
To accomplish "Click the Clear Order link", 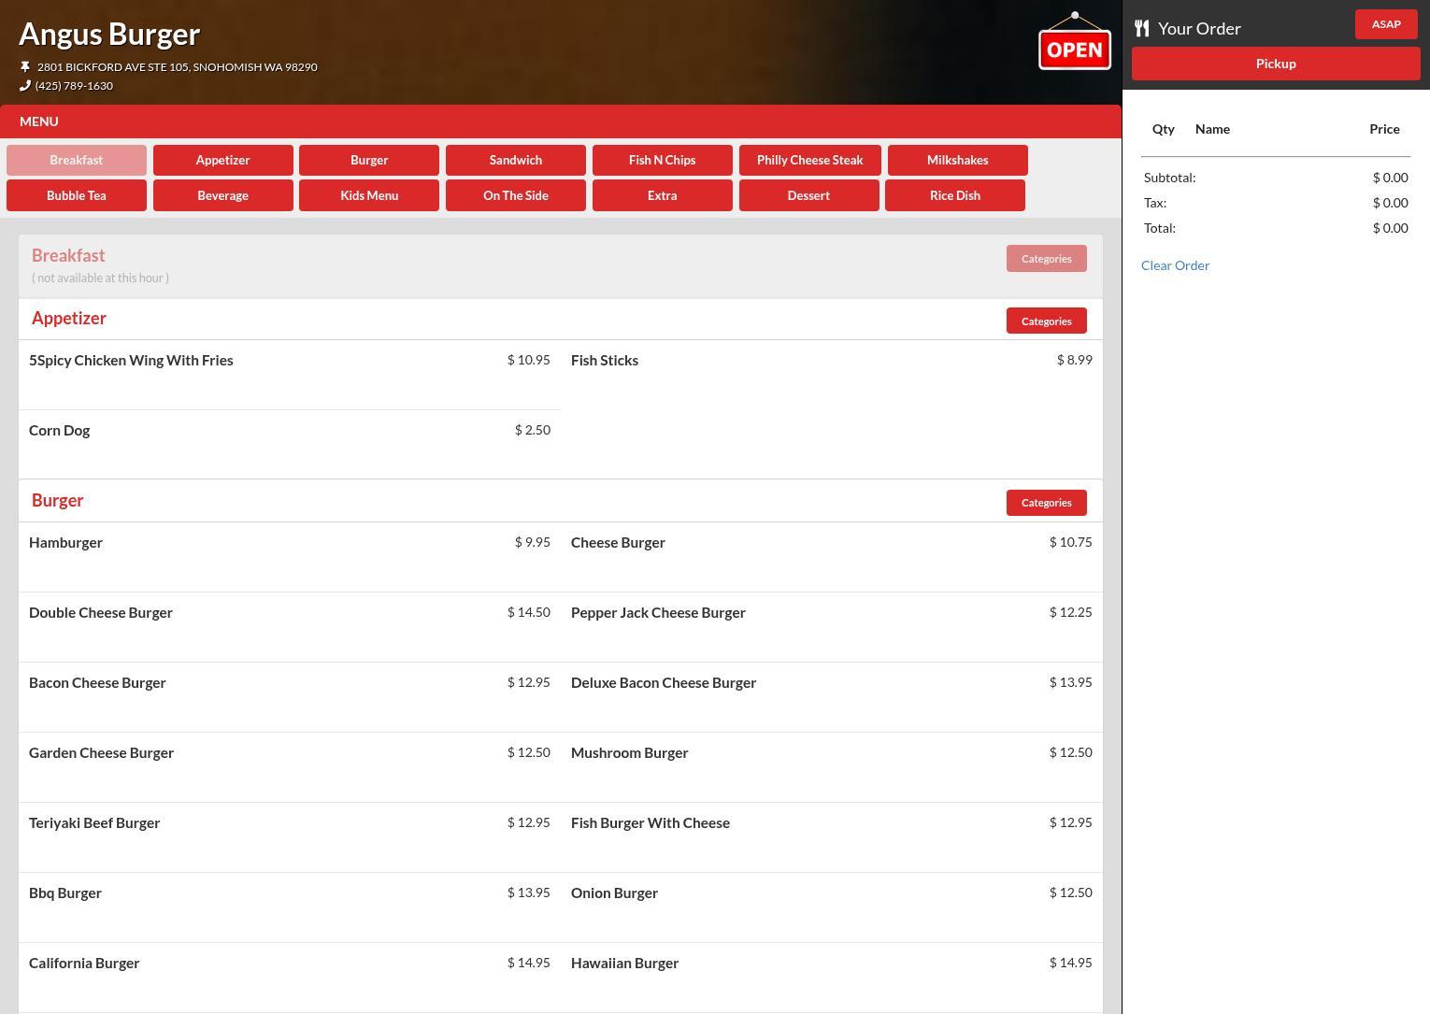I will (1175, 265).
